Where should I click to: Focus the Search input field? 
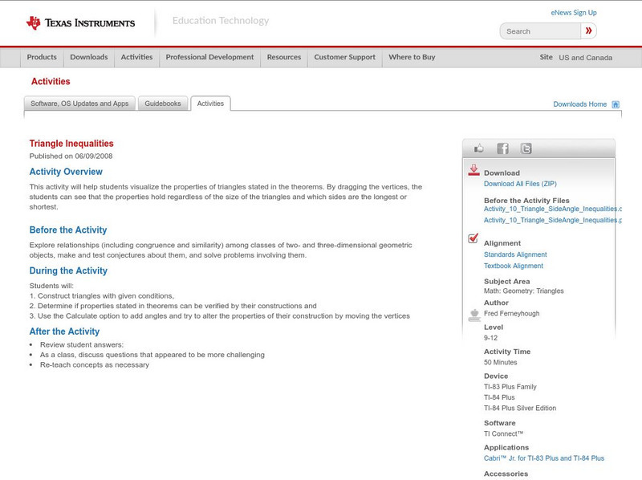point(540,31)
